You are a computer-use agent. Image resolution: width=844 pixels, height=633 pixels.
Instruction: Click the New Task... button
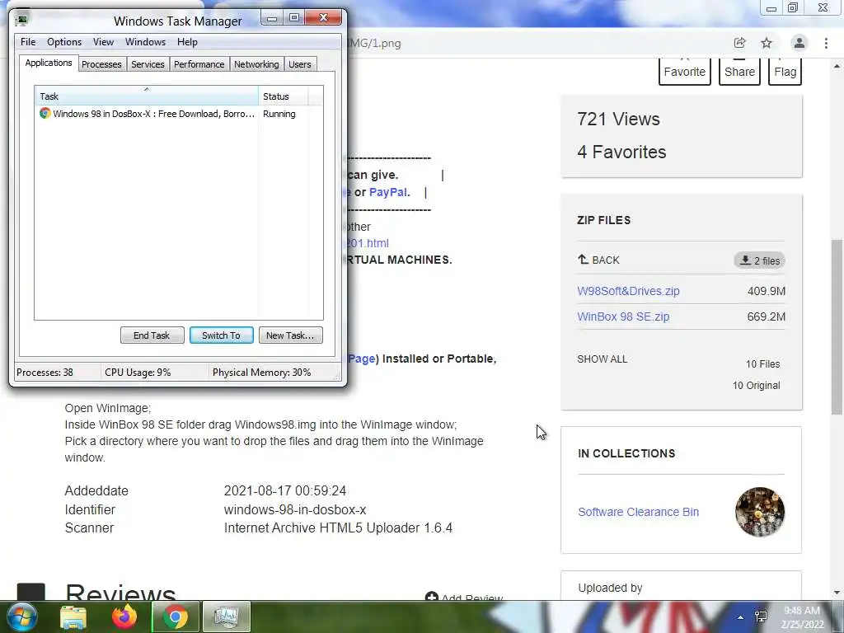point(290,335)
